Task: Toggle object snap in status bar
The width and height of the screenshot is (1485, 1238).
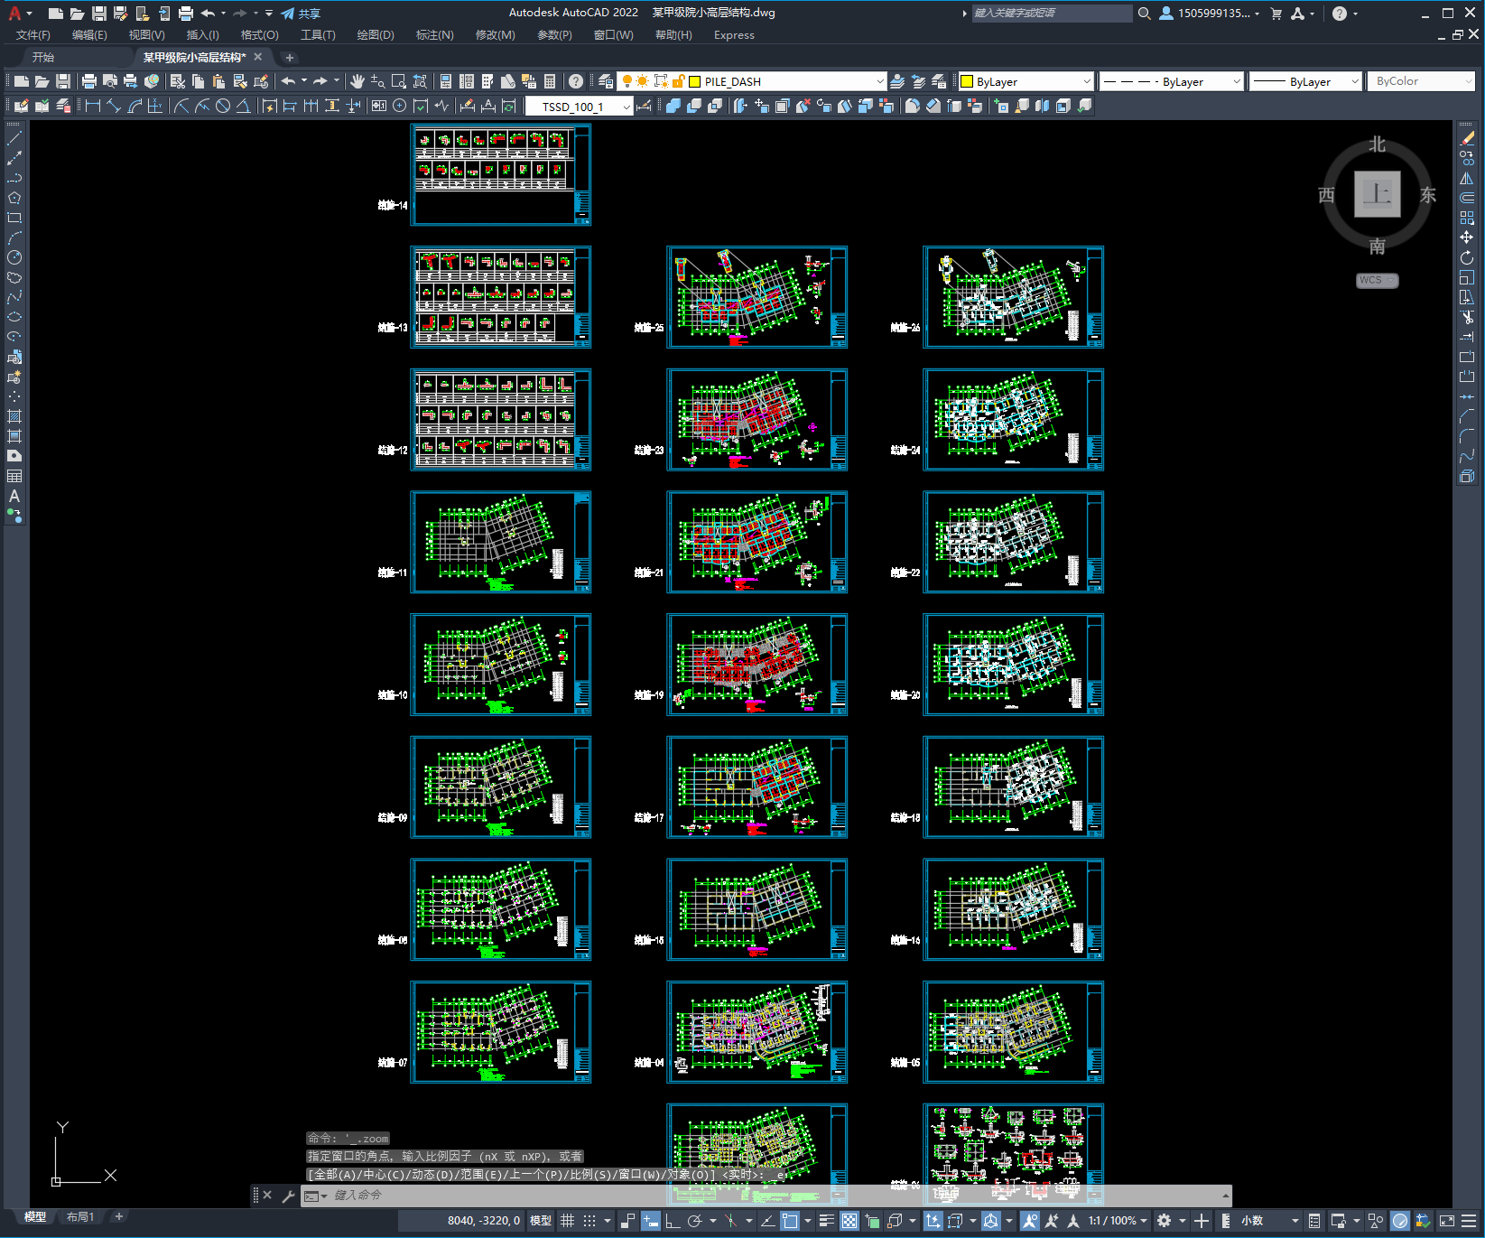Action: tap(790, 1221)
